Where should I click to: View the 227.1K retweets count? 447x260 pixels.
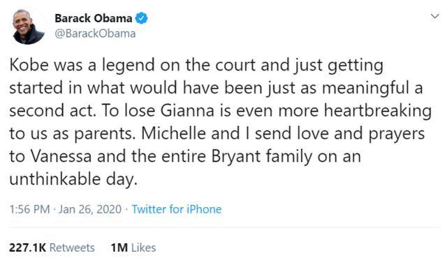(x=27, y=247)
